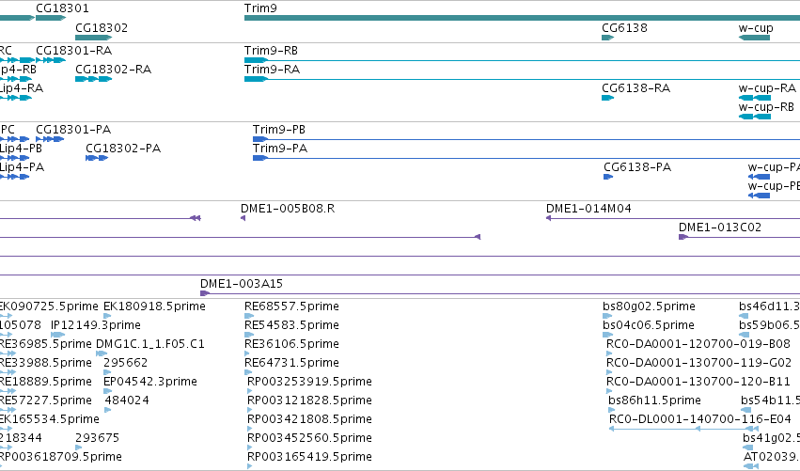Viewport: 800px width, 471px height.
Task: Select the CG6138 gene arrow
Action: point(607,38)
